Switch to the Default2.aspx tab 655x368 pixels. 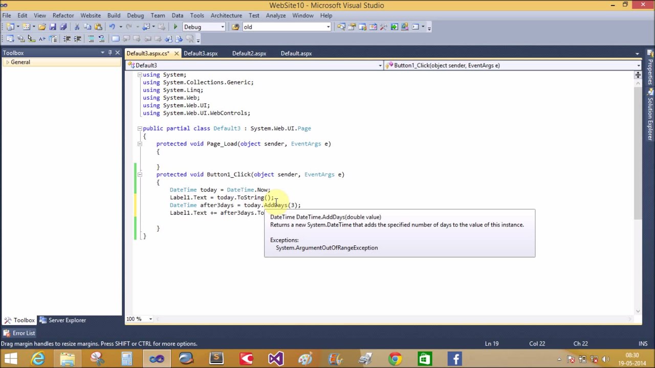coord(249,53)
